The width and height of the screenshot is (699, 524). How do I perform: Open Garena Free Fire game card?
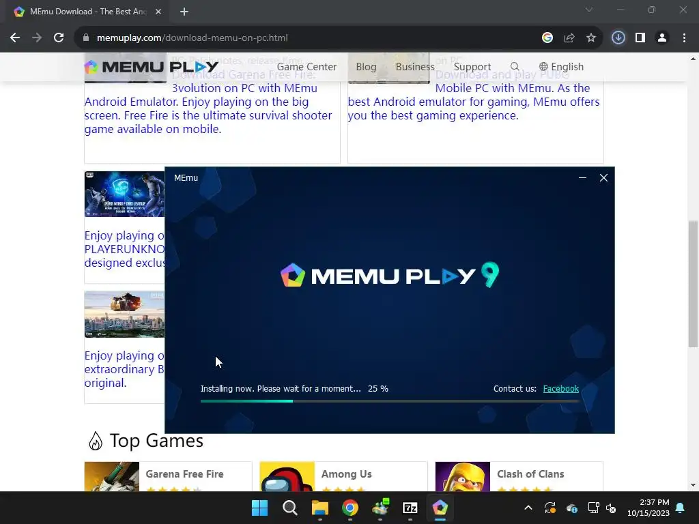[x=168, y=477]
